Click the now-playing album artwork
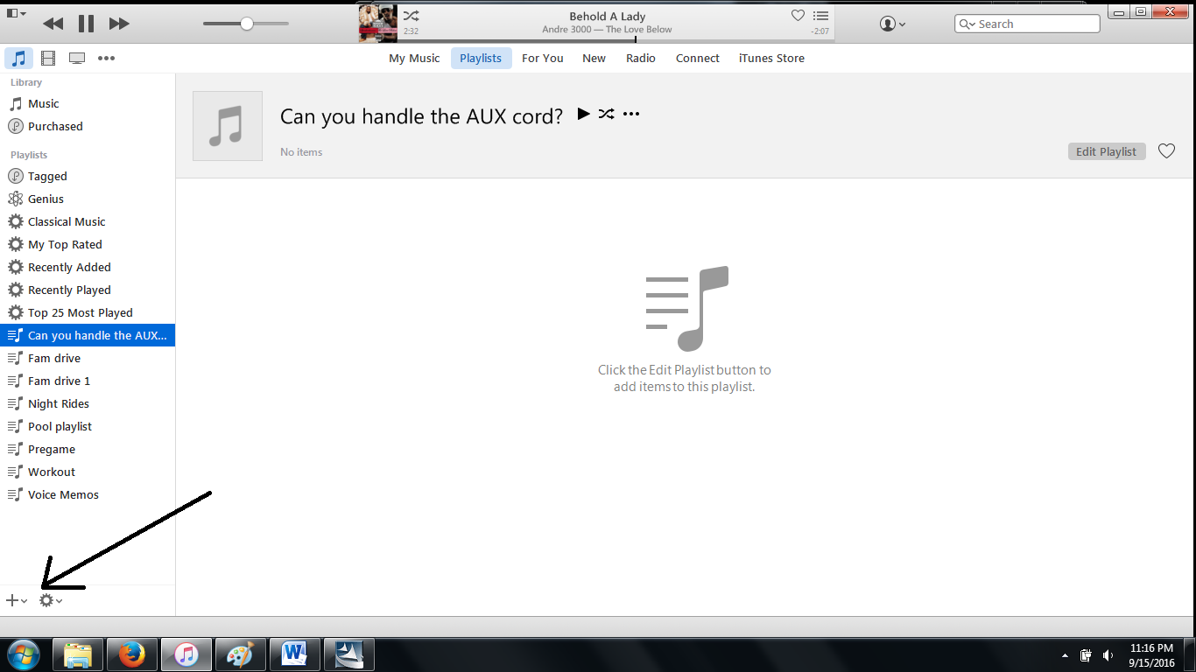This screenshot has width=1196, height=672. [378, 23]
